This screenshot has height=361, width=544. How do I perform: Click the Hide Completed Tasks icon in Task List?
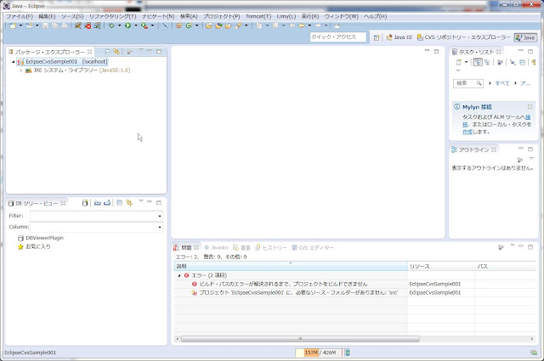coord(513,62)
